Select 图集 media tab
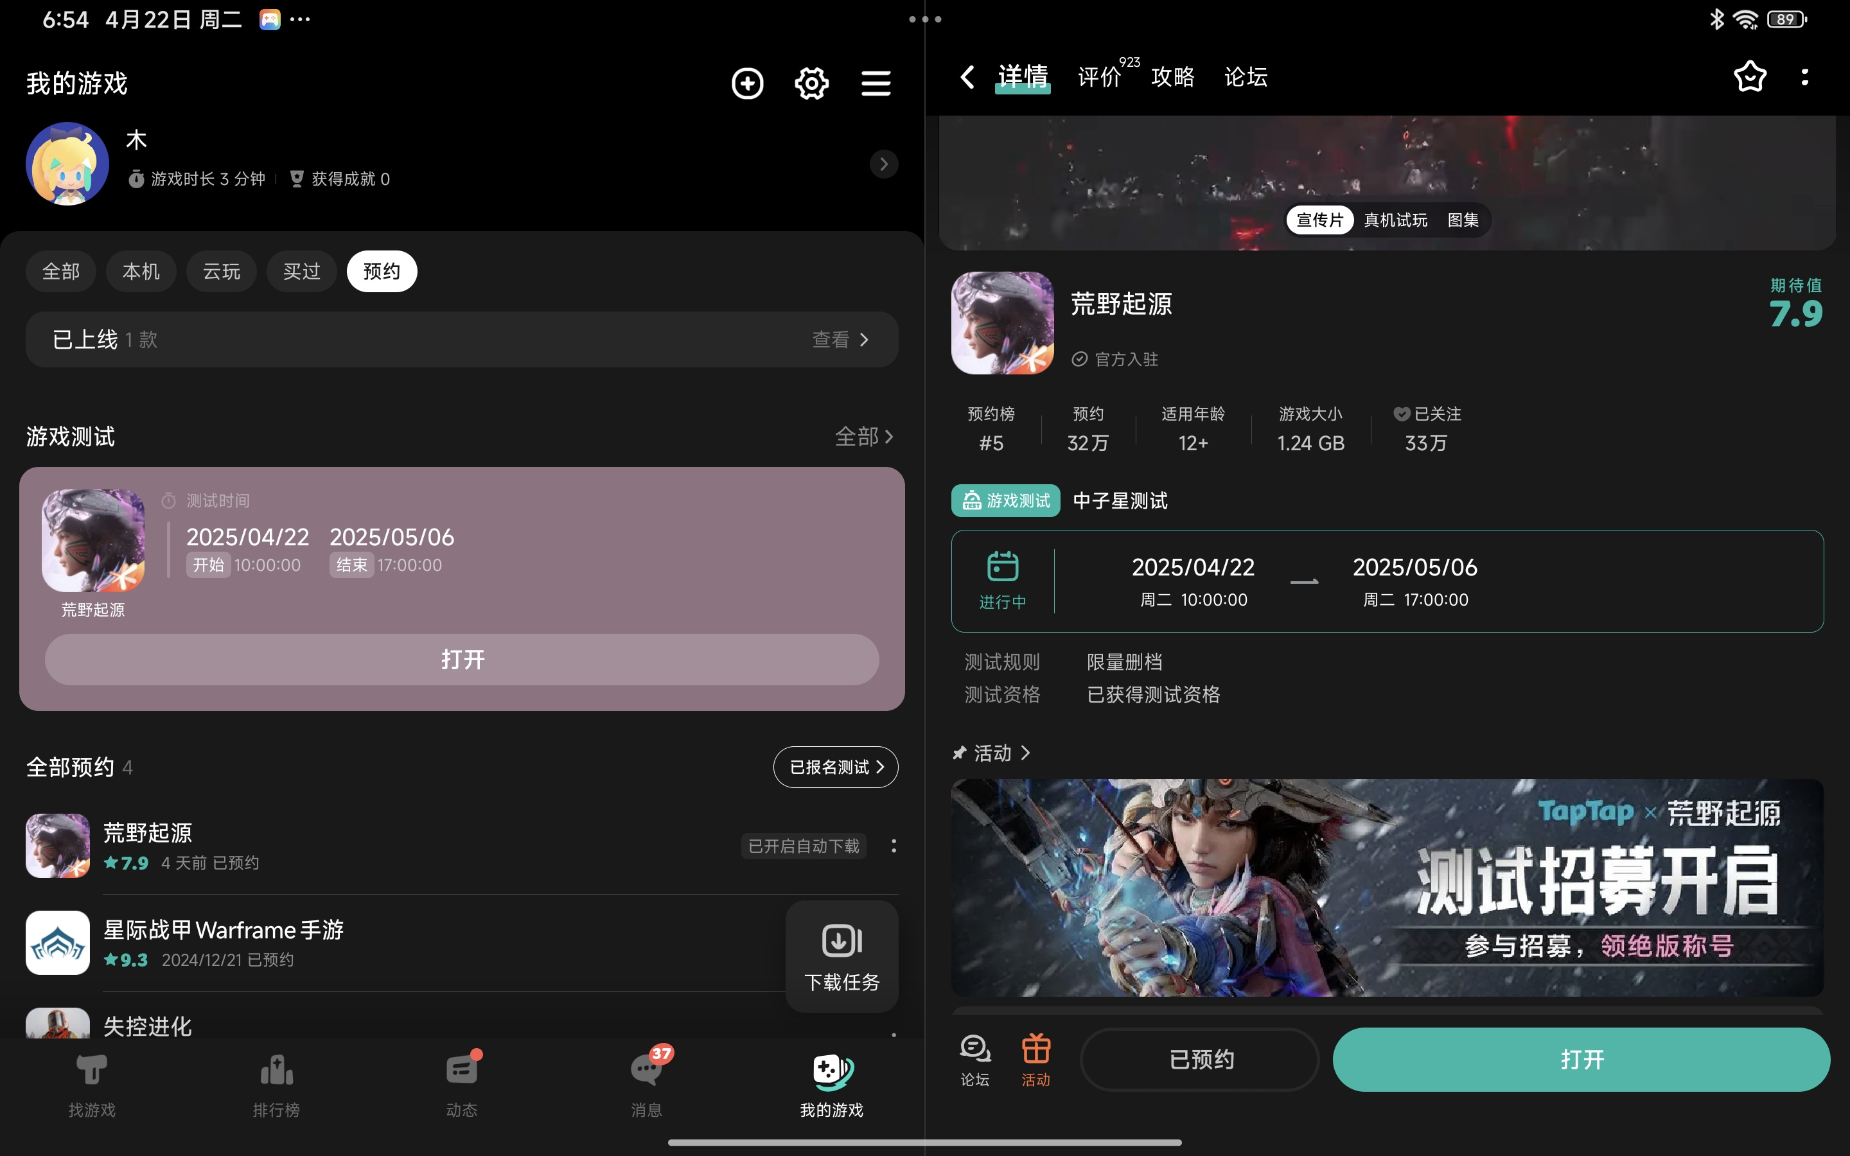Image resolution: width=1850 pixels, height=1156 pixels. tap(1463, 220)
